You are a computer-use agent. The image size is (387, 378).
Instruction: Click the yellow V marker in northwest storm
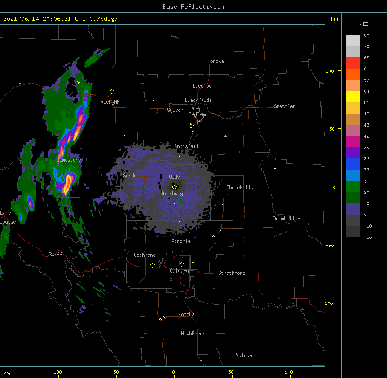pos(79,83)
